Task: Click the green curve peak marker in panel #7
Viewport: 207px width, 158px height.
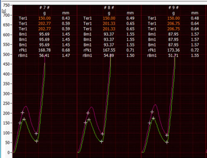Action: point(24,119)
